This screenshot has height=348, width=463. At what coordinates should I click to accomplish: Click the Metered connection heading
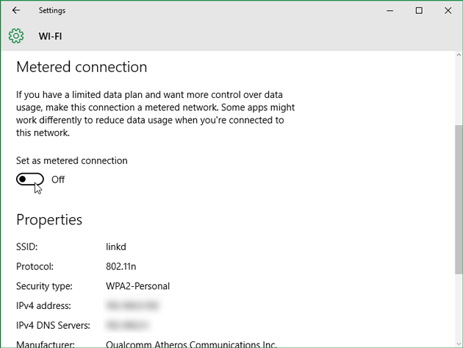coord(82,67)
